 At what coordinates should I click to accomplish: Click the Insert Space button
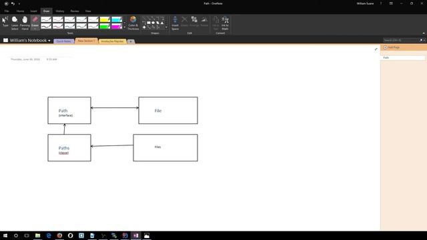(x=175, y=23)
